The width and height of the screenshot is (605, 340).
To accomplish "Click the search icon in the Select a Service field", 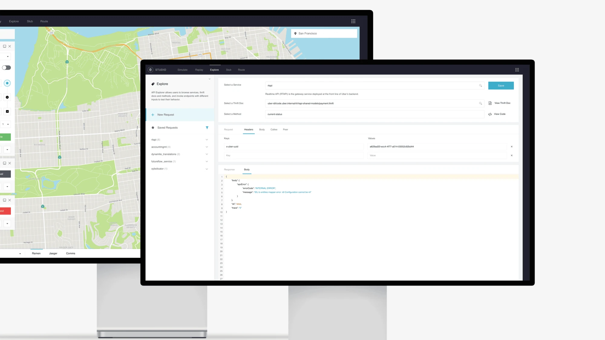I will point(480,86).
